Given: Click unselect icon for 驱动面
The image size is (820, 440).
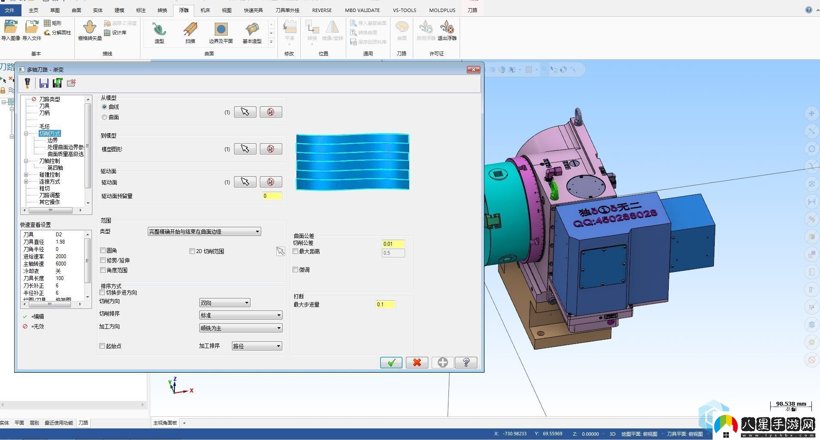Looking at the screenshot, I should (x=271, y=182).
